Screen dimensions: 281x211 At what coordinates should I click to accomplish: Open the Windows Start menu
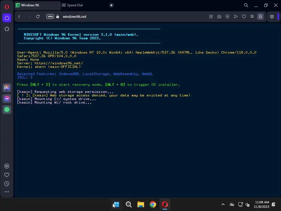click(x=116, y=204)
